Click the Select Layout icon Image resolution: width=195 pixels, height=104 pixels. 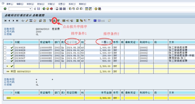68,21
